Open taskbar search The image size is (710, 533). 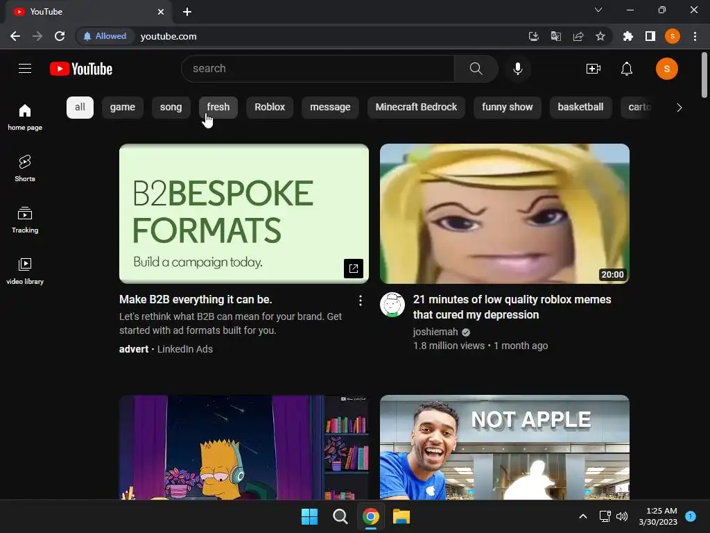tap(340, 516)
